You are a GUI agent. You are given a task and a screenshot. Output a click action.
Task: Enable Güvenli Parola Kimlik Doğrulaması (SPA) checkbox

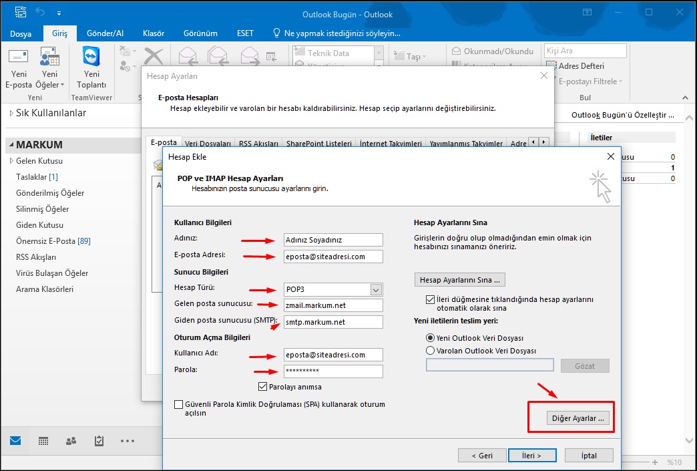(x=179, y=404)
